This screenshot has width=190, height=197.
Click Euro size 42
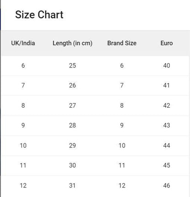click(167, 105)
